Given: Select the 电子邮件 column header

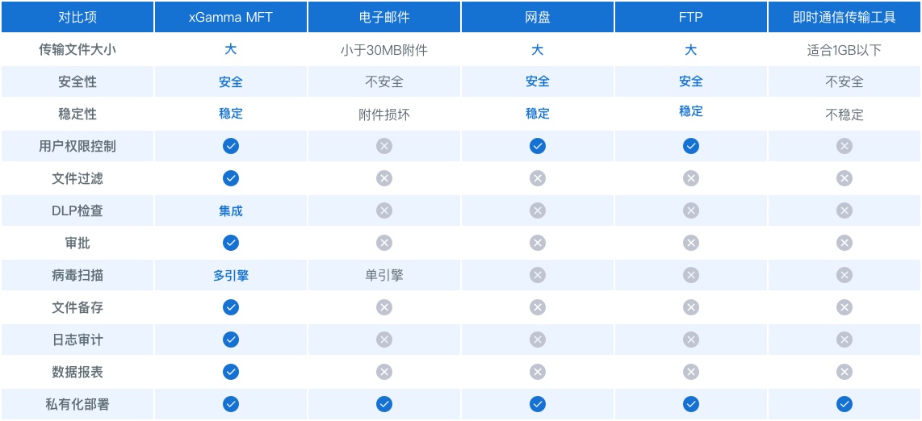Looking at the screenshot, I should point(384,17).
